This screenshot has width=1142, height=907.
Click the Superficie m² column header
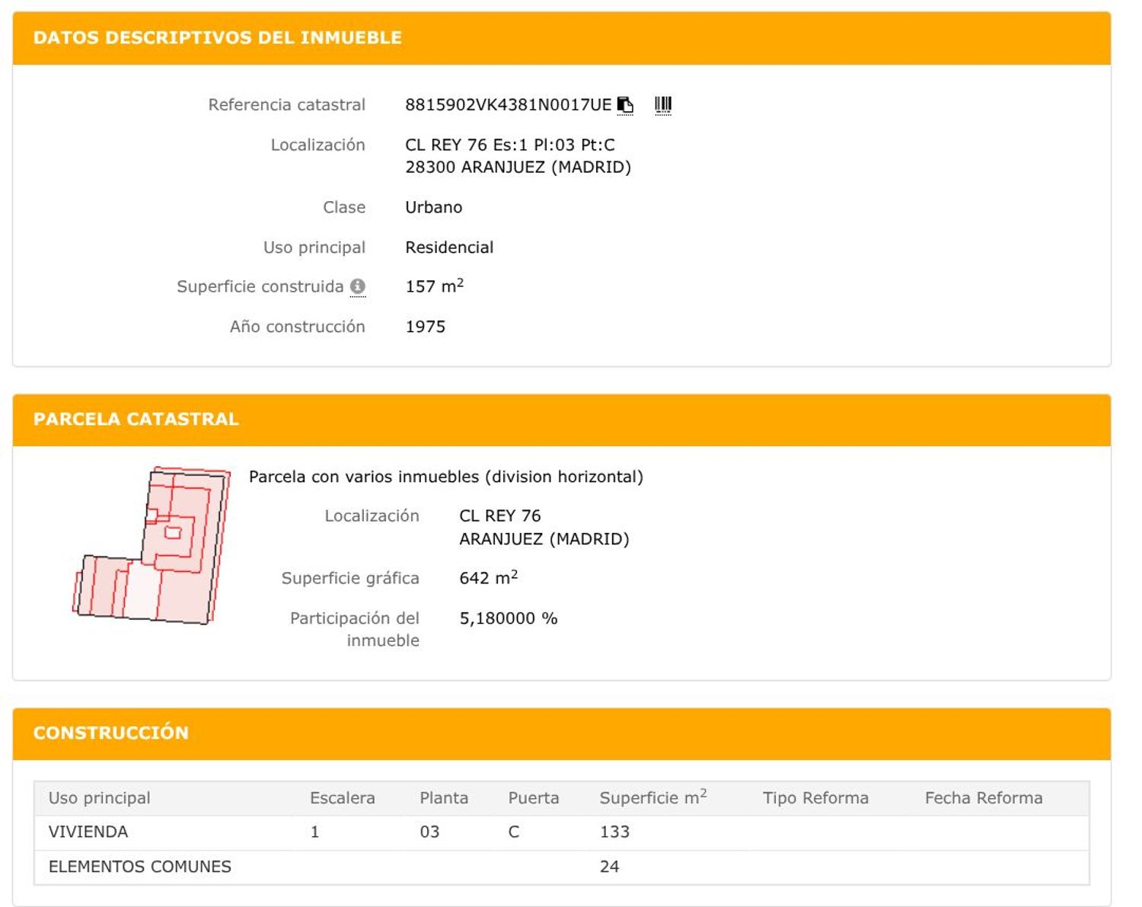click(x=652, y=798)
